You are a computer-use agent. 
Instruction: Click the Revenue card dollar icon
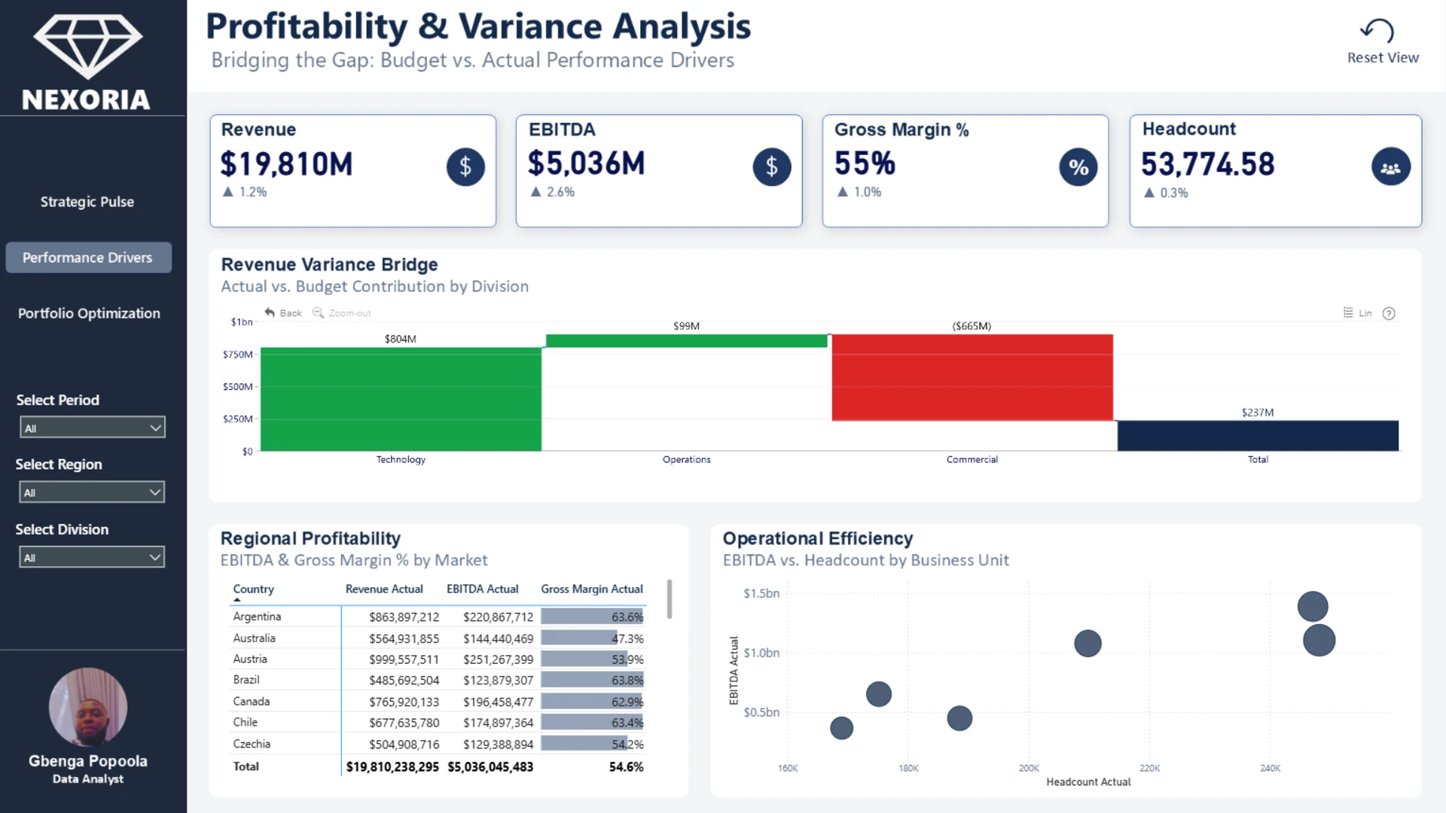pyautogui.click(x=465, y=166)
